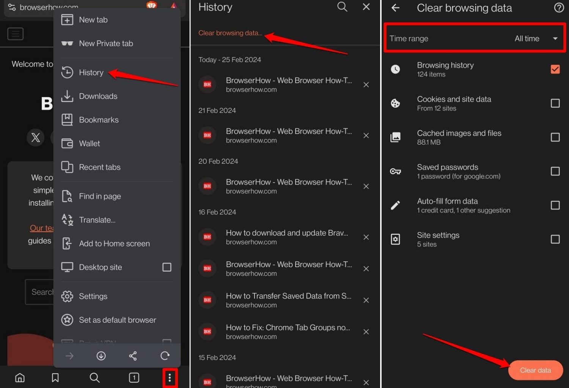
Task: Click the webpage Search input field
Action: click(x=39, y=292)
